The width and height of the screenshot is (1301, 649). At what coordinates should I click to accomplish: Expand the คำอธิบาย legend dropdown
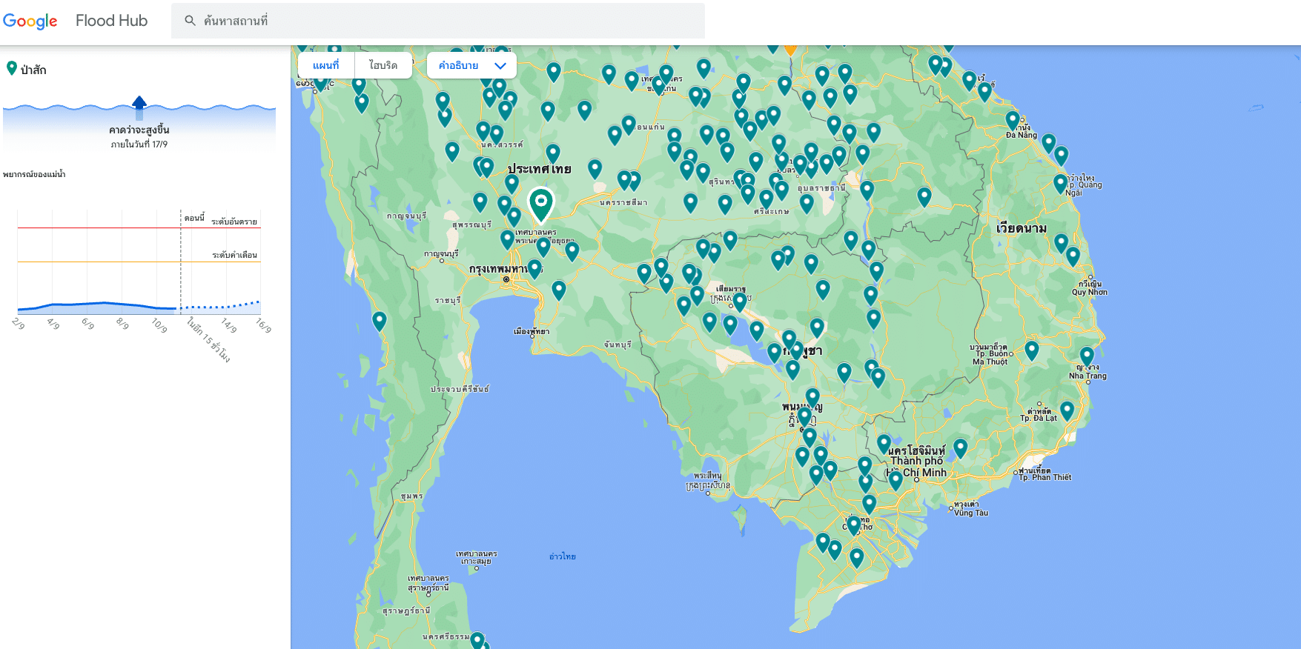(471, 65)
